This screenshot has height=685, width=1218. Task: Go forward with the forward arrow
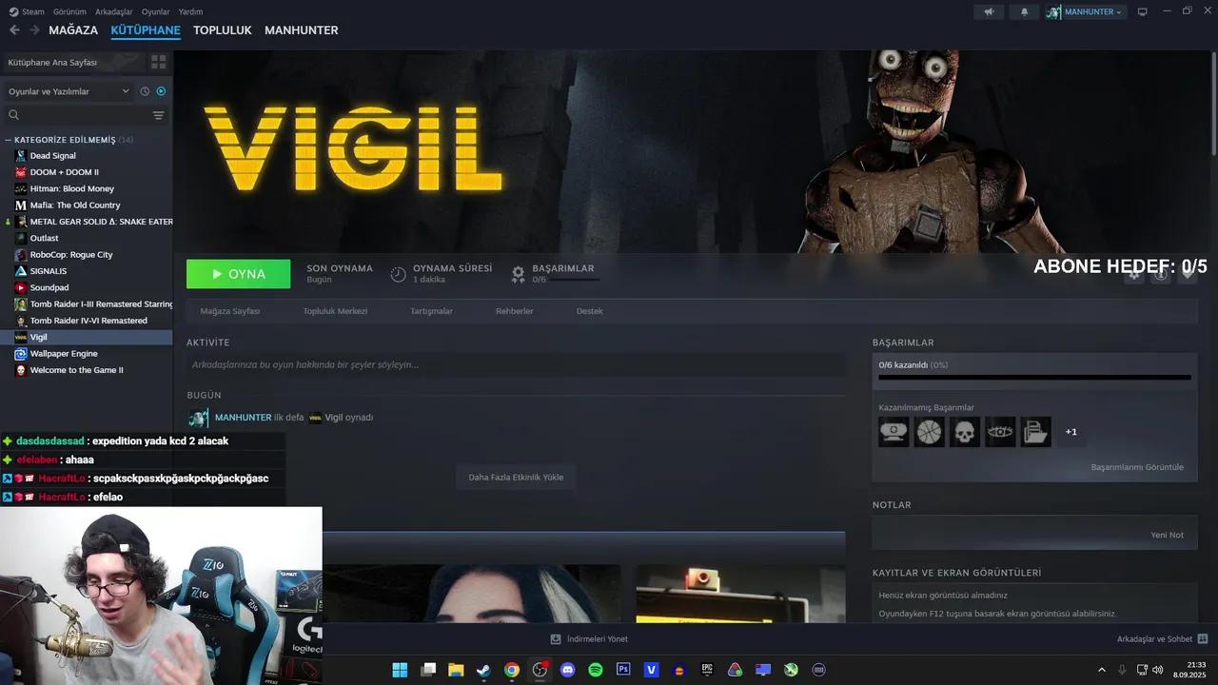34,30
